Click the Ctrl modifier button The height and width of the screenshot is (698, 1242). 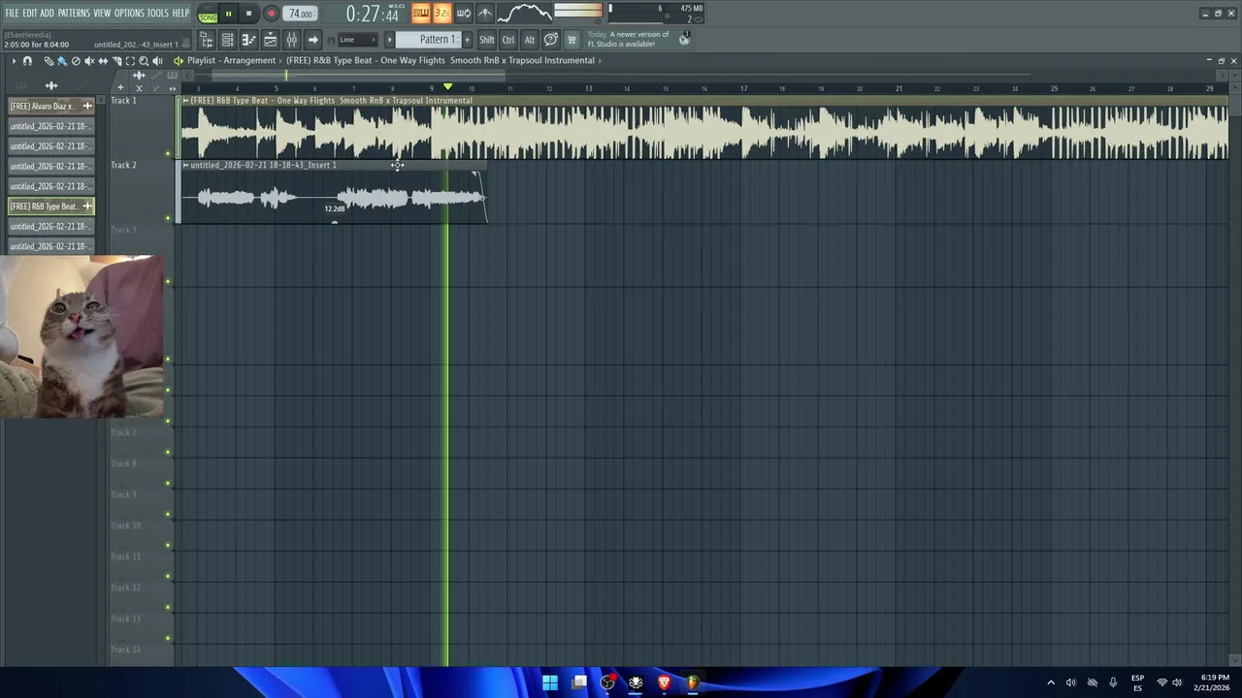(508, 40)
